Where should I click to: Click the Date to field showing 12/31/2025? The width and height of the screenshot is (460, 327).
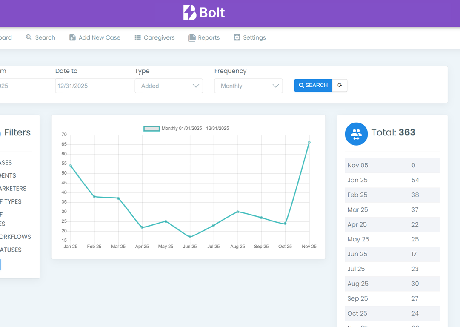(94, 86)
